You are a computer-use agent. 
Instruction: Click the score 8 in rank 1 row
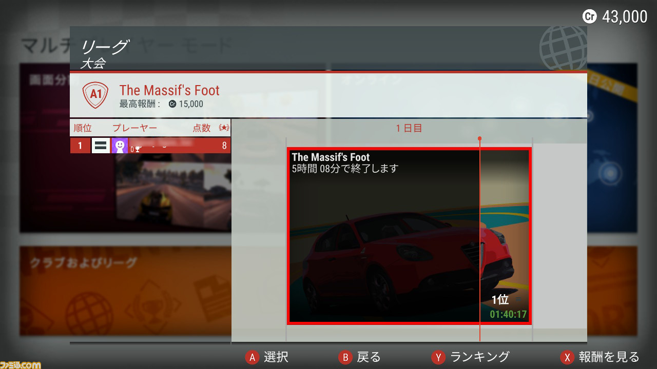(x=224, y=146)
